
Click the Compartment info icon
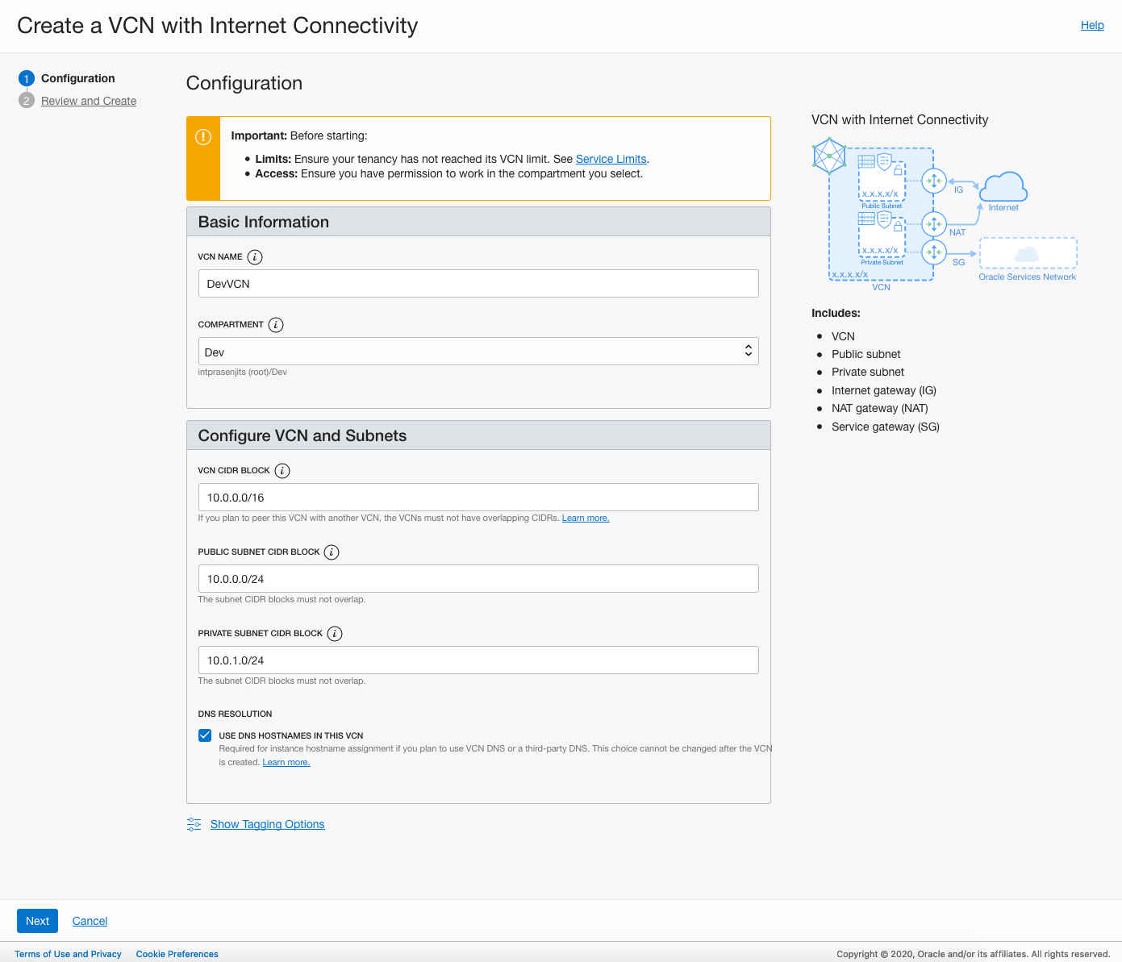tap(276, 325)
